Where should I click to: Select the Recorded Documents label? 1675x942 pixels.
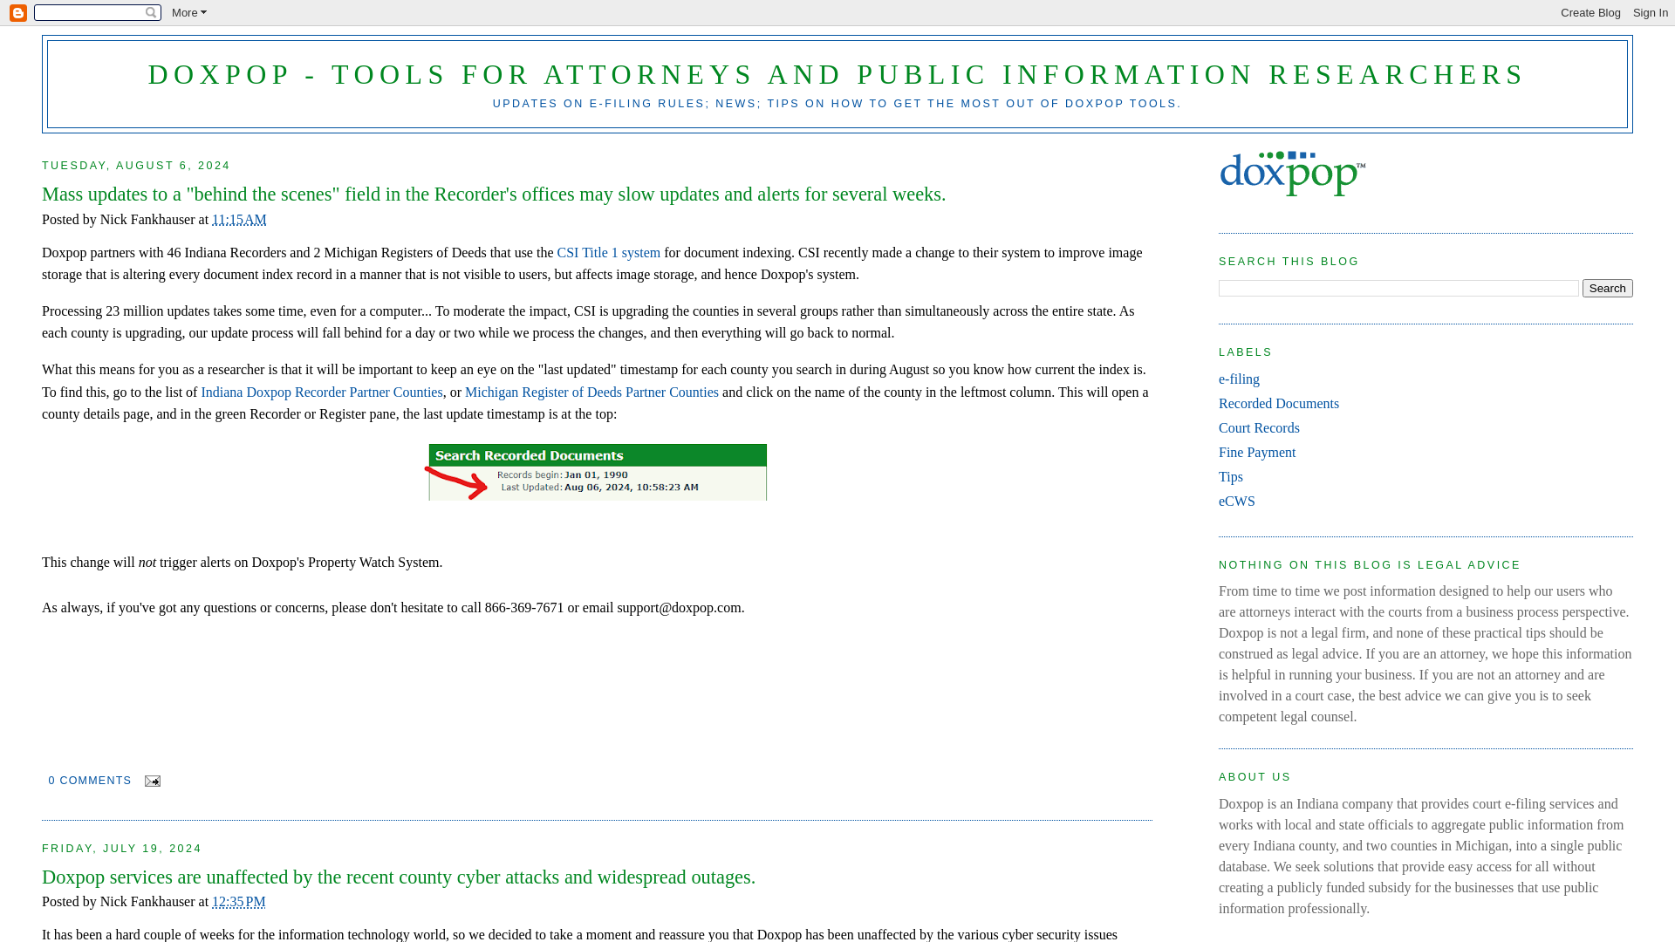pos(1278,404)
